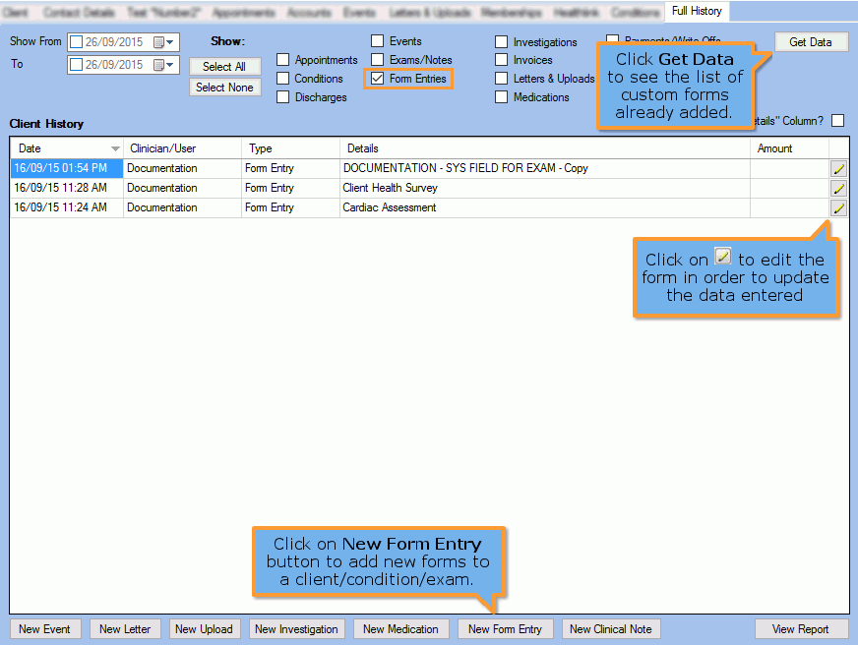
Task: Sort by the Date column header
Action: click(67, 148)
